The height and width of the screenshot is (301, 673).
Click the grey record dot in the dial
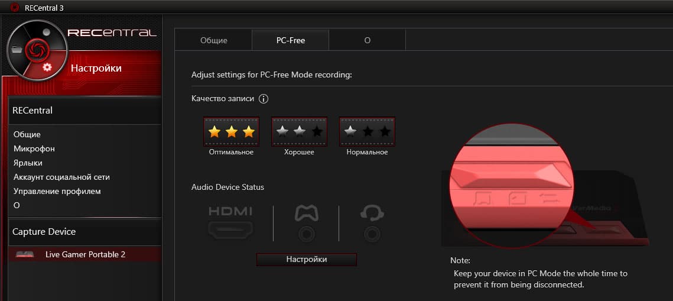[47, 32]
